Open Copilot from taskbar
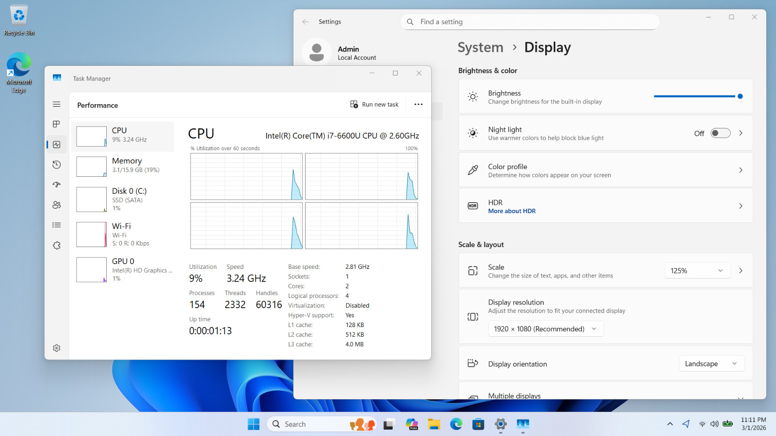Viewport: 776px width, 436px height. (412, 424)
